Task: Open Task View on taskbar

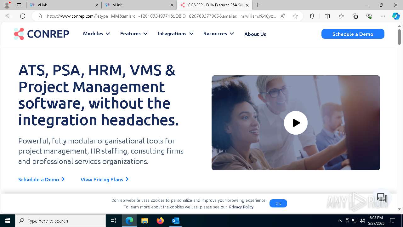Action: pos(113,221)
